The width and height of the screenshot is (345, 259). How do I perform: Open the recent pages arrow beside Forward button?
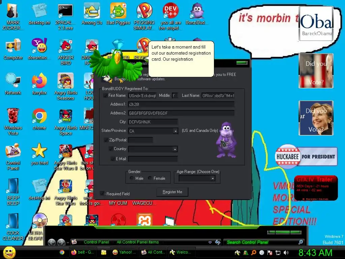pyautogui.click(x=68, y=243)
